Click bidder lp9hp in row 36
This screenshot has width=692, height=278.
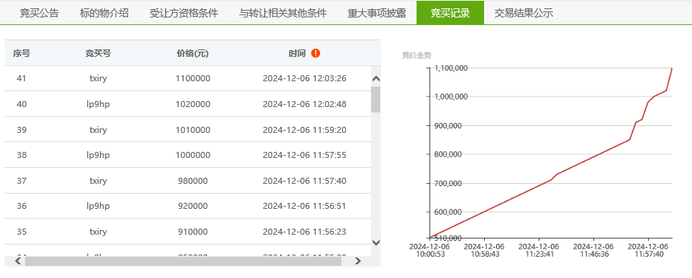(98, 206)
